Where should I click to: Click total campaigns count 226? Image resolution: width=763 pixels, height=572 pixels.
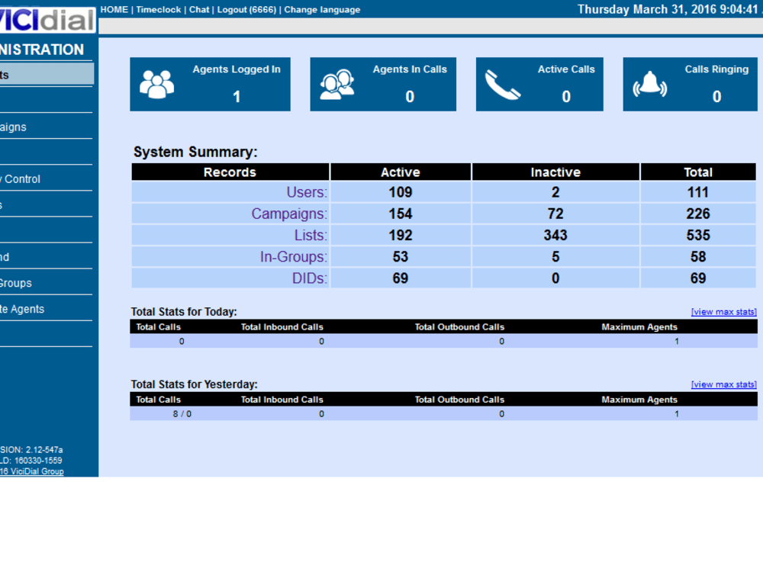[x=698, y=214]
